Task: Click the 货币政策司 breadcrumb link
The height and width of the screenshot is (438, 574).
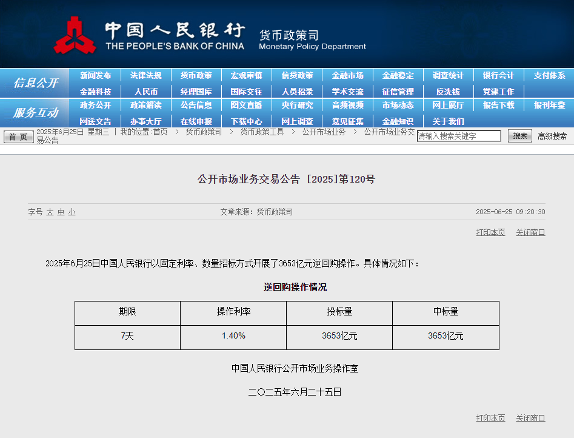Action: [202, 132]
